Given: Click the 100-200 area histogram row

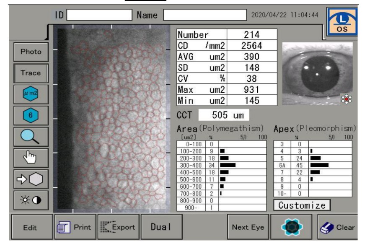Looking at the screenshot, I should click(x=222, y=151).
